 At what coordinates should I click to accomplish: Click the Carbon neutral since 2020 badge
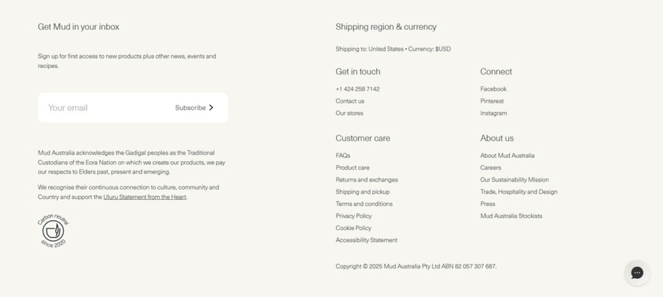pos(53,230)
